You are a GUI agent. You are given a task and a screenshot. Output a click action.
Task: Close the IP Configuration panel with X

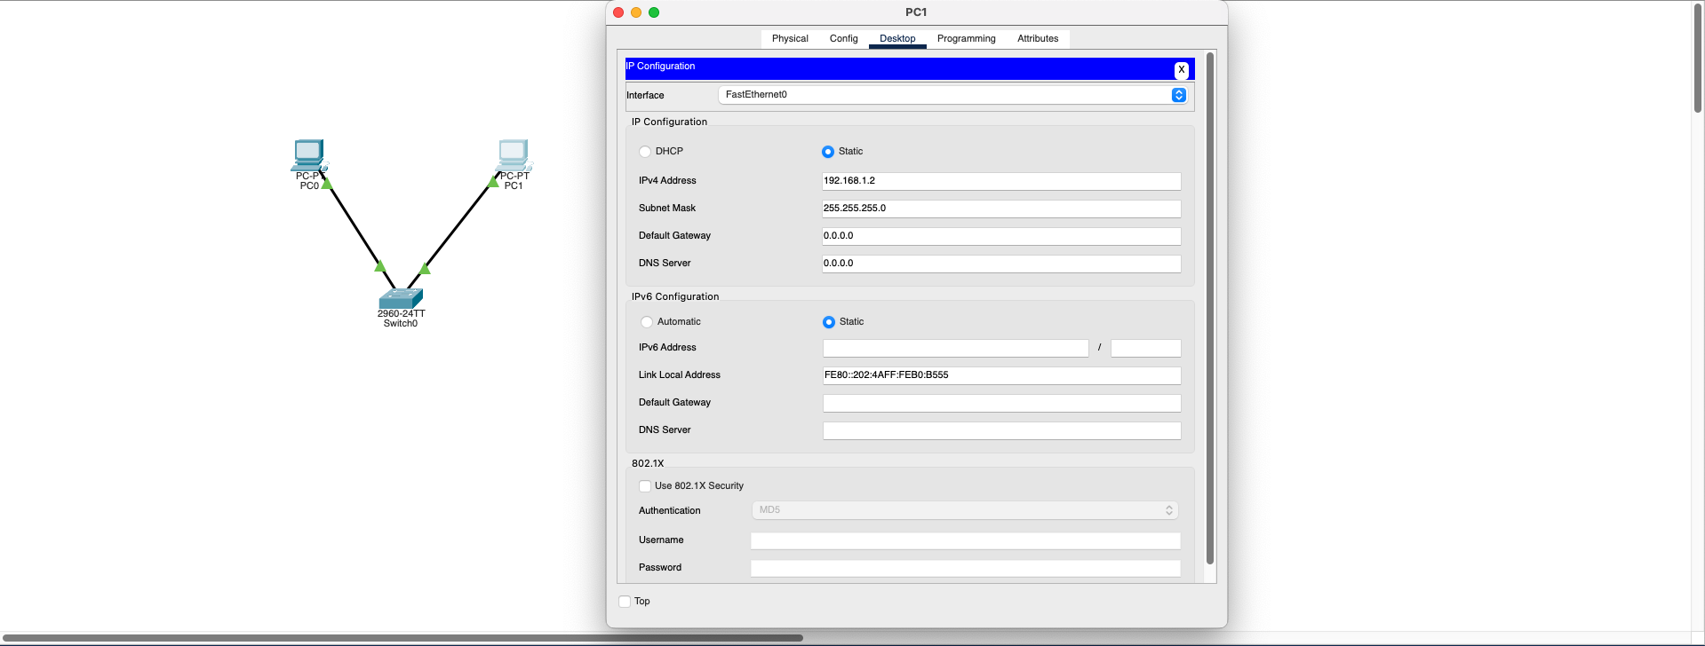[x=1181, y=70]
